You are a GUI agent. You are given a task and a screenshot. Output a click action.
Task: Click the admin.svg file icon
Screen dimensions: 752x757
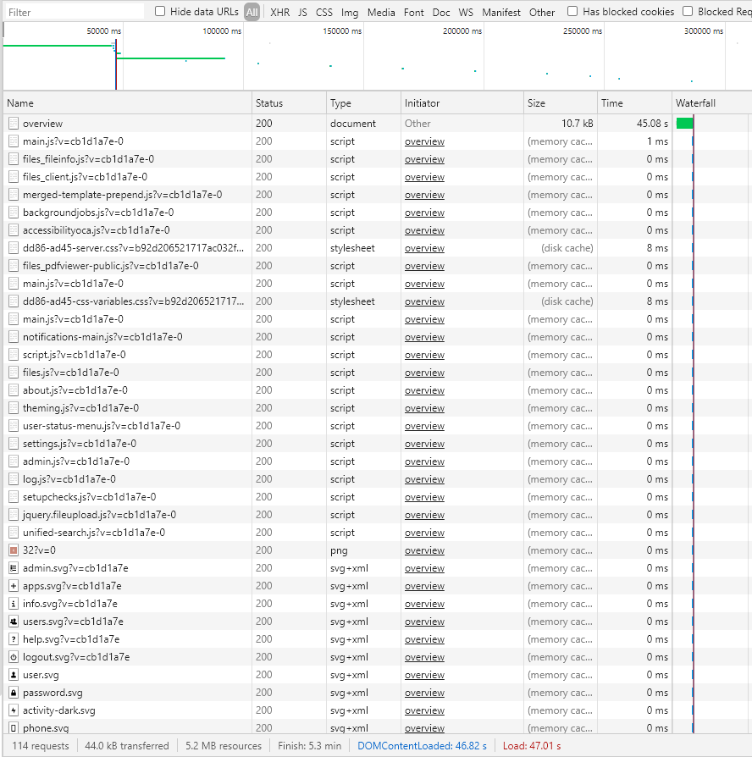tap(14, 568)
